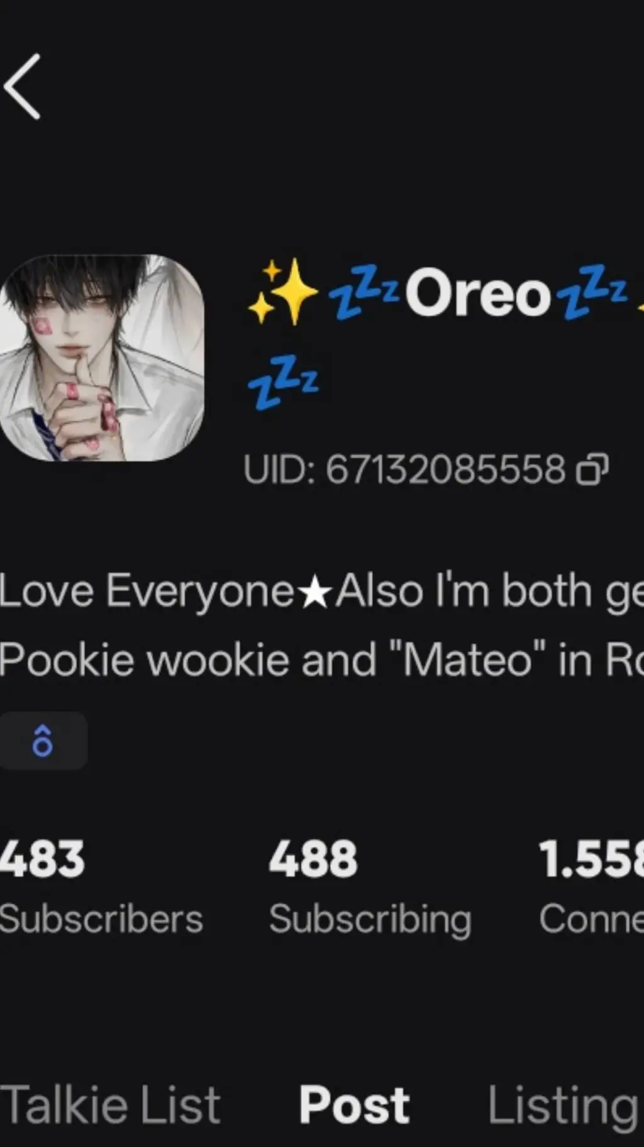Tap the blue zzz emoji below username
Screen dimensions: 644x1147
(x=284, y=382)
